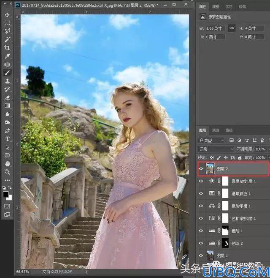Image resolution: width=270 pixels, height=278 pixels.
Task: Select the Eraser tool
Action: click(7, 97)
